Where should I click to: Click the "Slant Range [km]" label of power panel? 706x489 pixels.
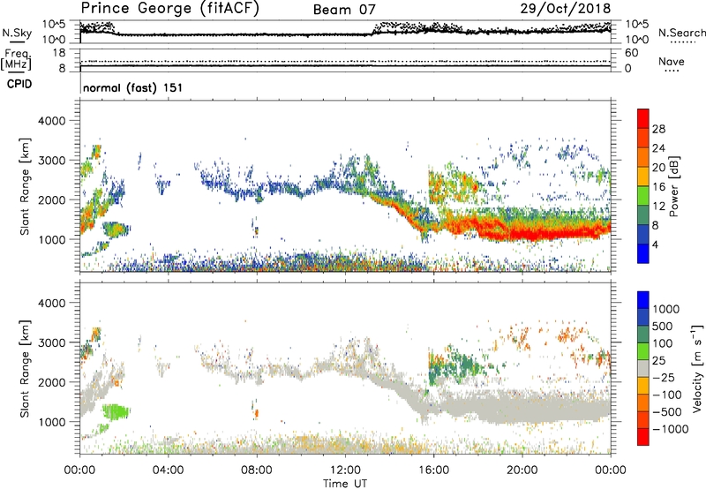pos(25,186)
